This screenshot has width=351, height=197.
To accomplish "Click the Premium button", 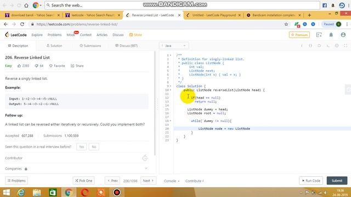I will (x=299, y=35).
